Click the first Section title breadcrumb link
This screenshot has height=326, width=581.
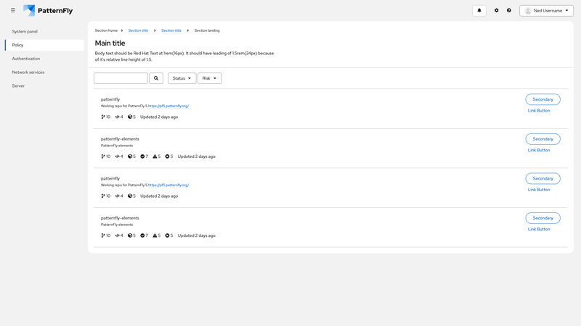tap(138, 30)
